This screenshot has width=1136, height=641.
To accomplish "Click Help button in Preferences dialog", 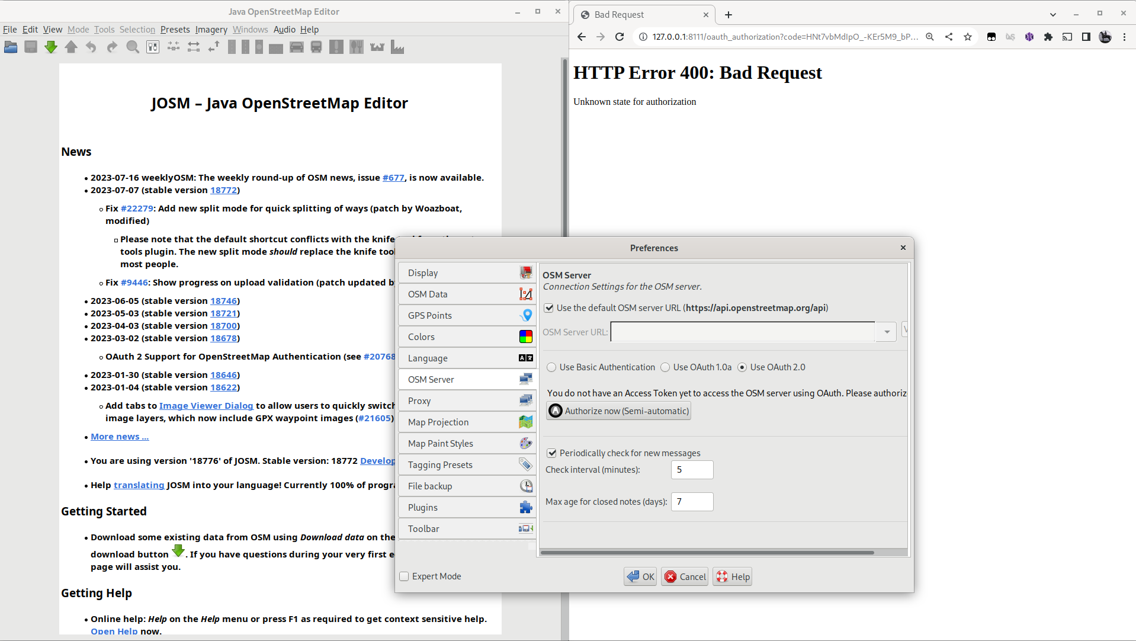I will click(x=733, y=577).
